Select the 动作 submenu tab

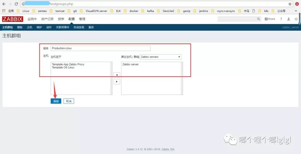(49, 27)
